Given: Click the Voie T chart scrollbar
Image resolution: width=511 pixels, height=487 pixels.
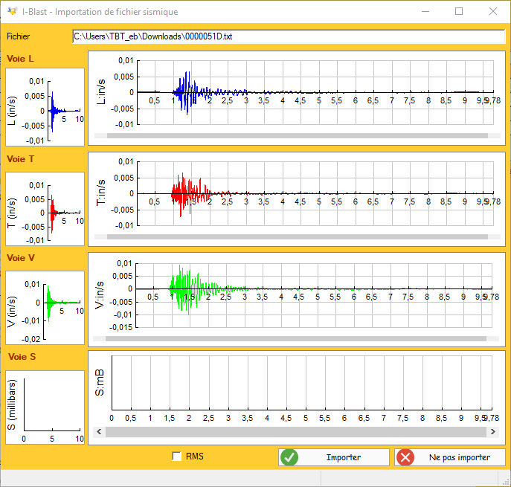Looking at the screenshot, I should click(x=297, y=236).
